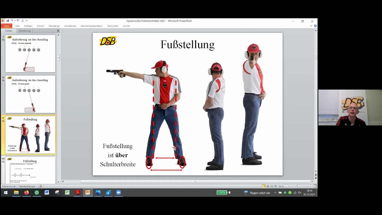Switch to the Animationen ribbon tab

pos(70,26)
